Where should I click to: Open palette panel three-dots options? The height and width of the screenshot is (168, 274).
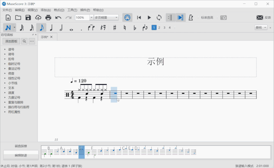(32, 41)
